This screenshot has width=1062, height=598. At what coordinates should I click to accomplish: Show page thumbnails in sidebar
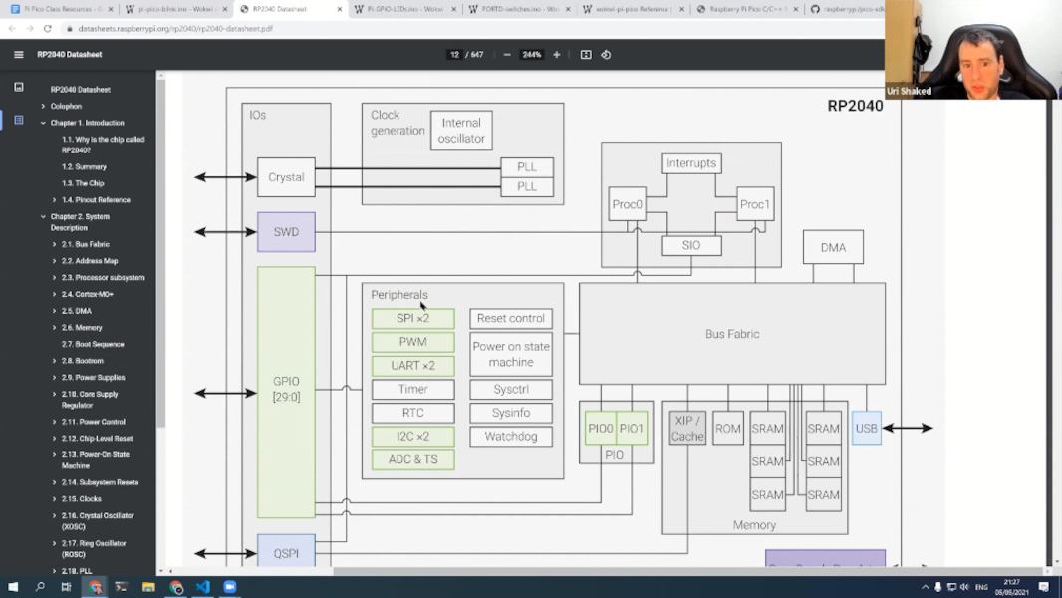coord(18,88)
